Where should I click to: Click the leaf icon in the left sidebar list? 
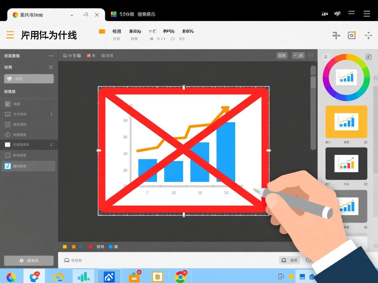(8, 135)
